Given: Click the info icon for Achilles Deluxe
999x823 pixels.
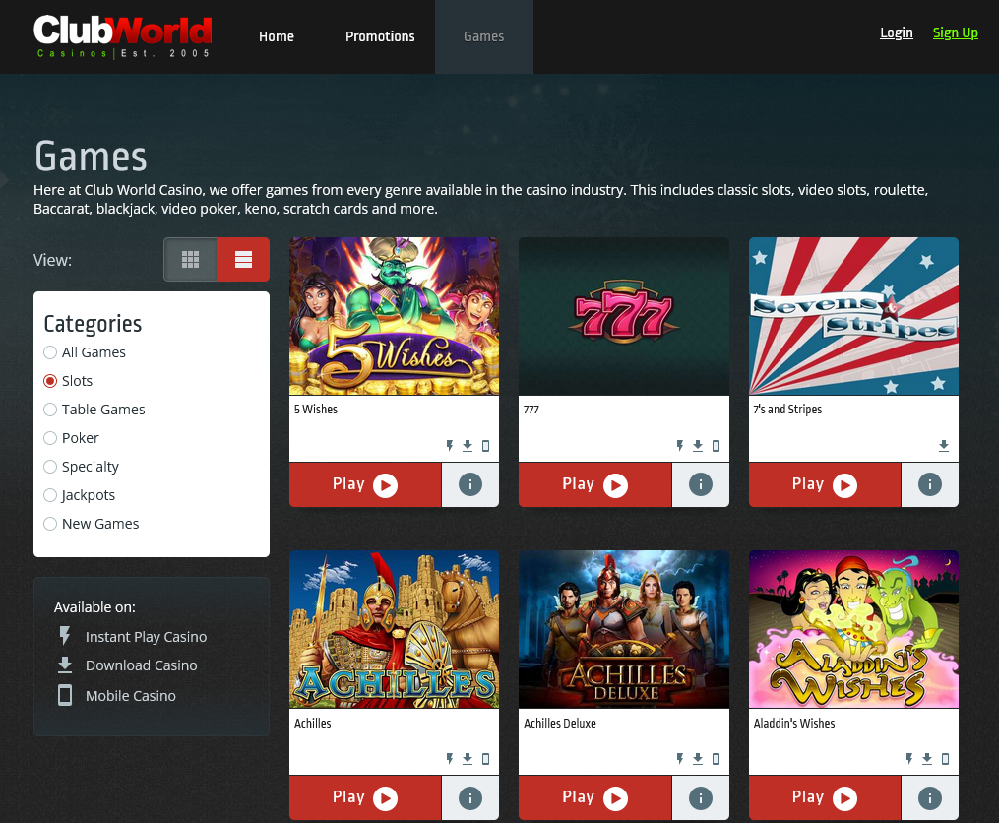Looking at the screenshot, I should tap(700, 798).
